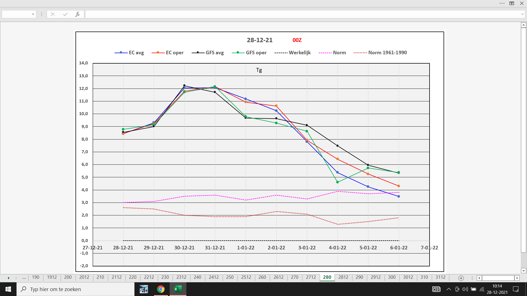Screen dimensions: 527x296
Task: Expand the Name Box dropdown
Action: [x=33, y=14]
